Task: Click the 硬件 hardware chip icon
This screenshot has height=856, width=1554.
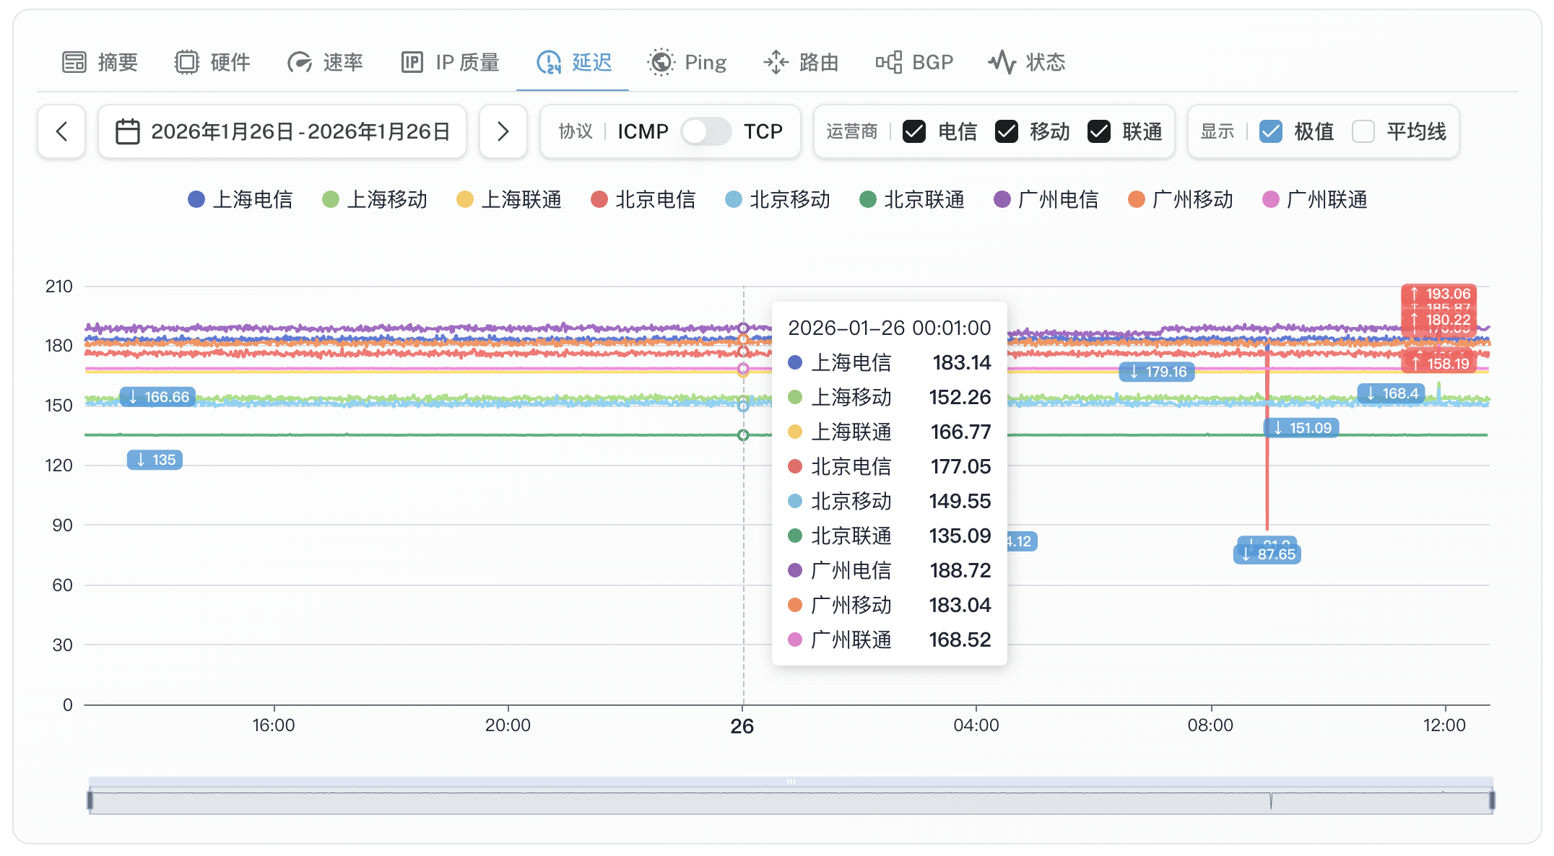Action: [186, 63]
